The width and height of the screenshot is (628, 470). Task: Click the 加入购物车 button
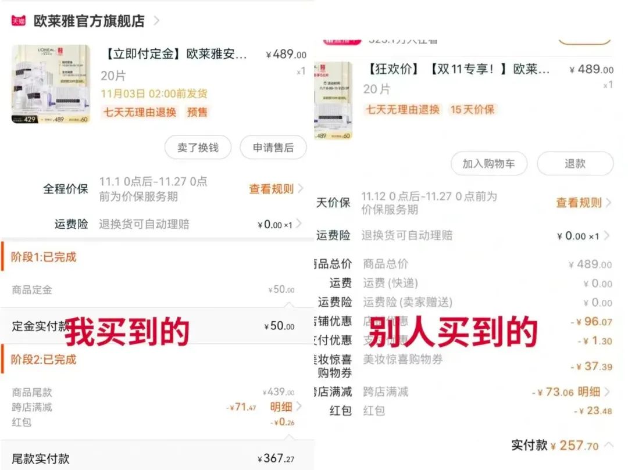488,163
